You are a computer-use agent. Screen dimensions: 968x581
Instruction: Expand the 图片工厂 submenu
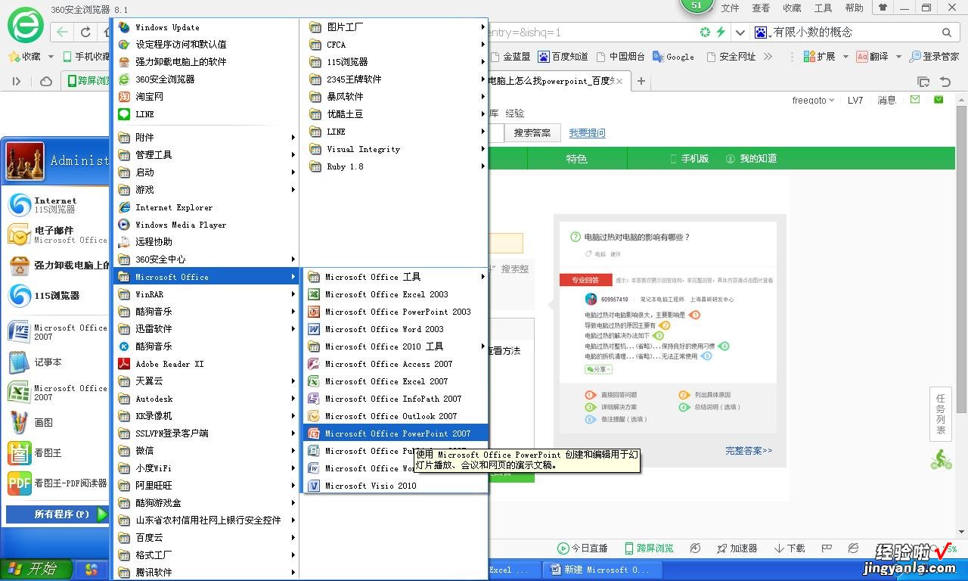point(396,27)
